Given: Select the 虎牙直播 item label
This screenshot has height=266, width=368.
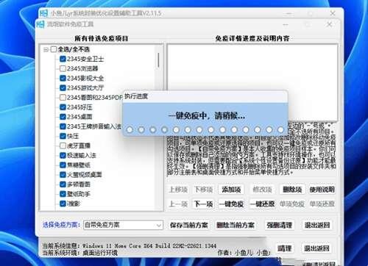Looking at the screenshot, I should click(x=79, y=145).
